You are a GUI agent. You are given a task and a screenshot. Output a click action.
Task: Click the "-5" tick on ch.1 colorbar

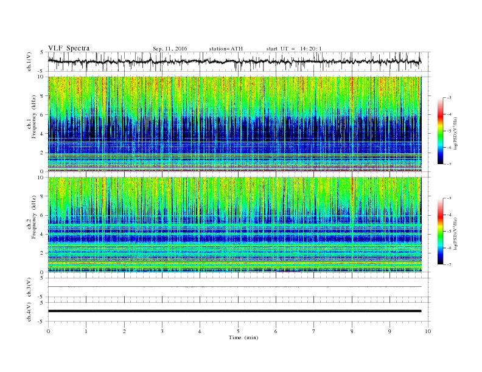click(449, 131)
